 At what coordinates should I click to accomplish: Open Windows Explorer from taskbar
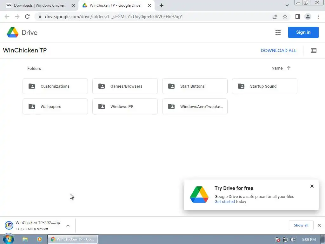tap(25, 239)
